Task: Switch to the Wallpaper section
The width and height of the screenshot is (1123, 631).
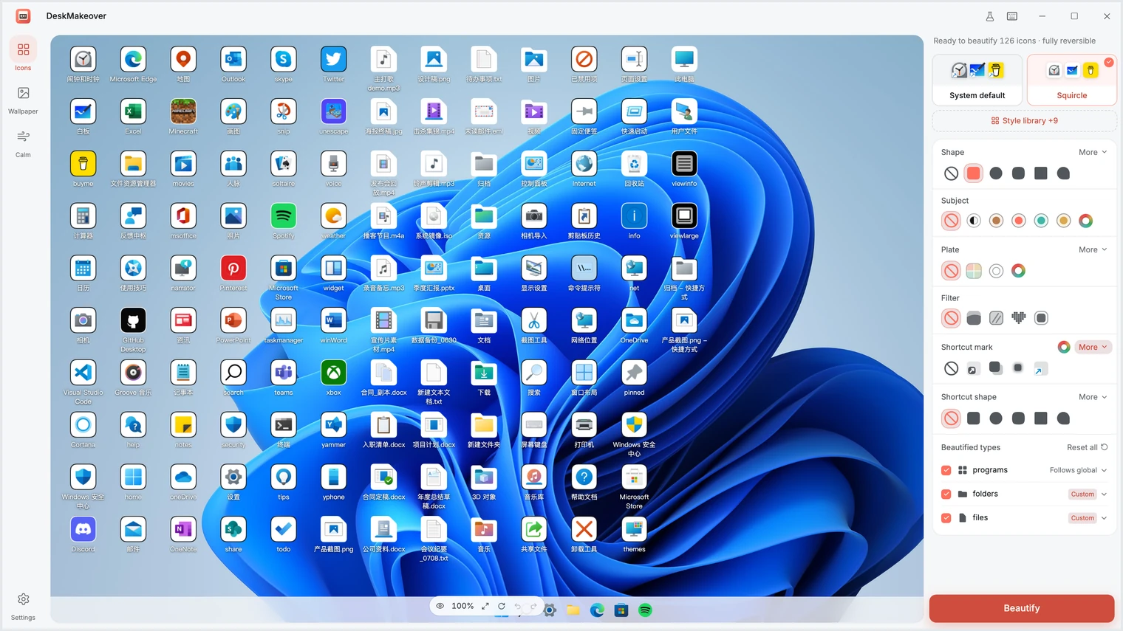Action: click(x=23, y=100)
